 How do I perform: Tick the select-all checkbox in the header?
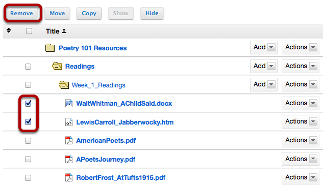click(29, 31)
